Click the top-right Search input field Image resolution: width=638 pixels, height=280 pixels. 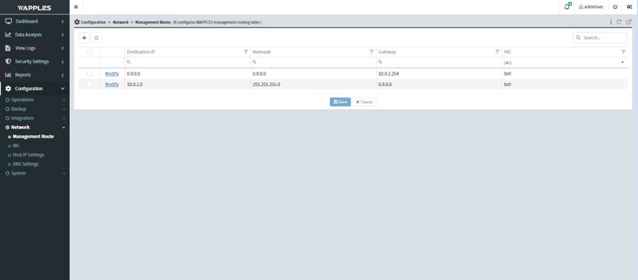[603, 38]
